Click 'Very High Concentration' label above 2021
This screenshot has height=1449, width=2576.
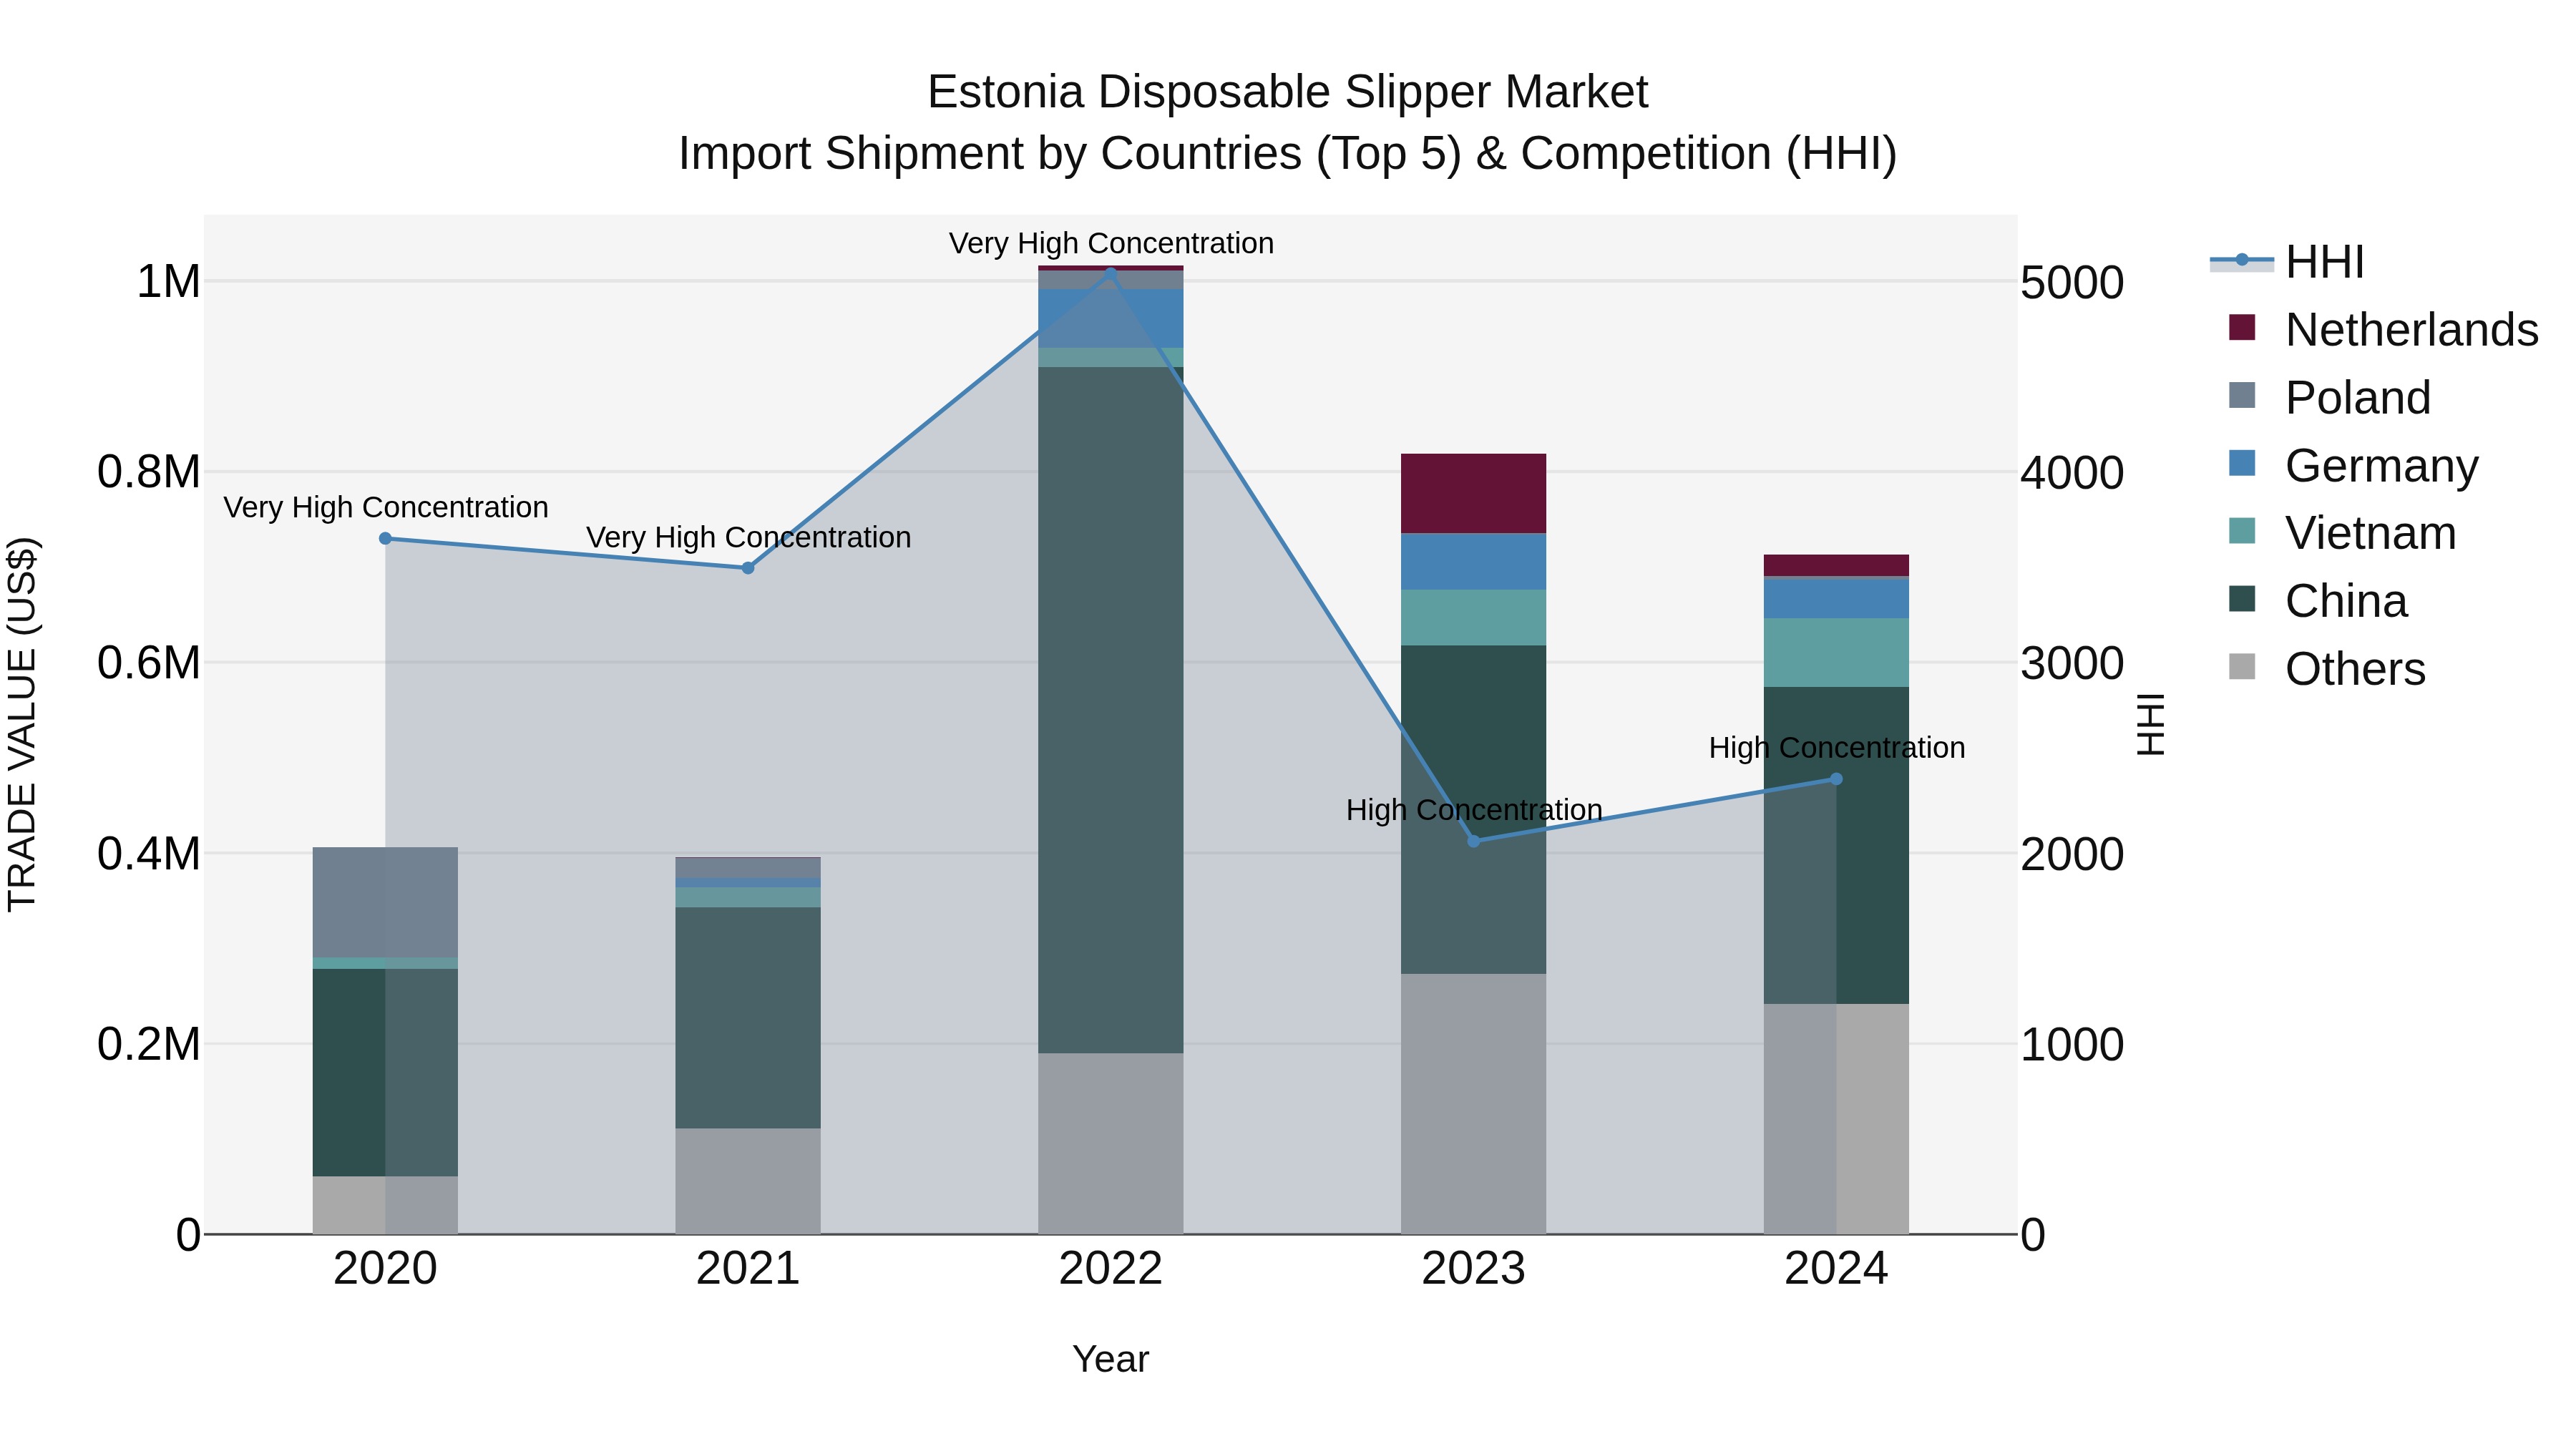pos(748,537)
